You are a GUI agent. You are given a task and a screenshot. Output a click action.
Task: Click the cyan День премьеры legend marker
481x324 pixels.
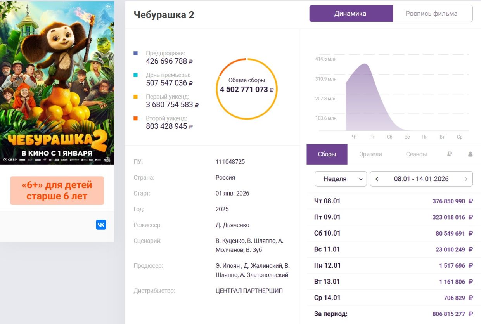point(135,75)
